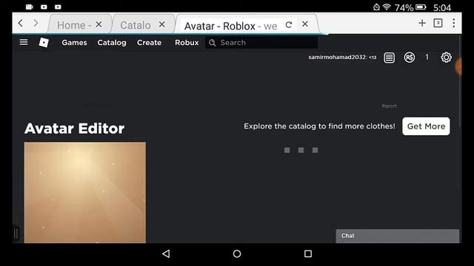
Task: Open a new browser tab with plus
Action: tap(422, 23)
